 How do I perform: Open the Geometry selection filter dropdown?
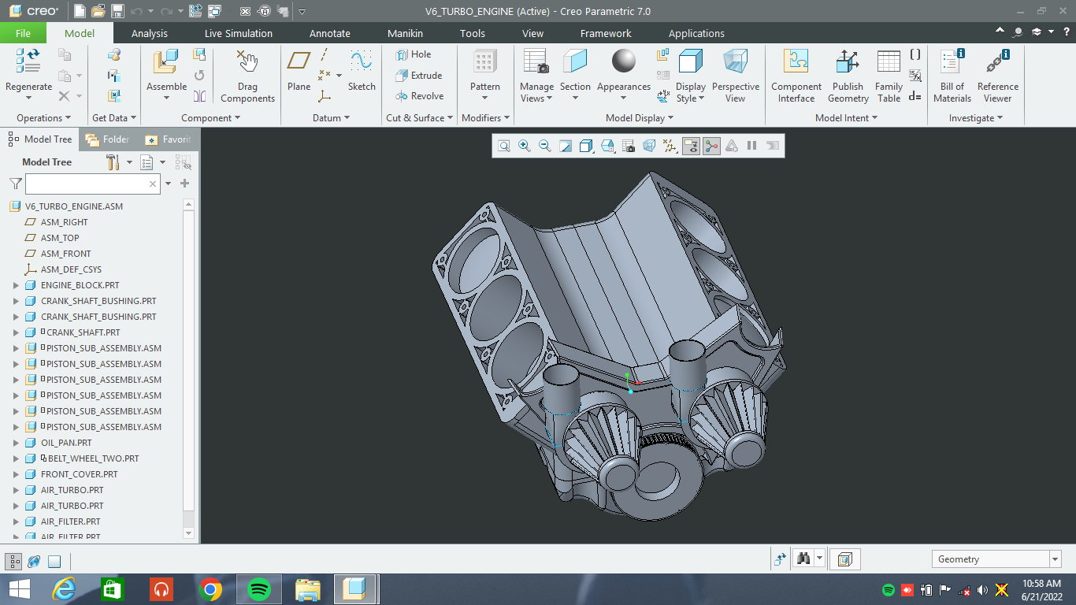click(x=1055, y=559)
